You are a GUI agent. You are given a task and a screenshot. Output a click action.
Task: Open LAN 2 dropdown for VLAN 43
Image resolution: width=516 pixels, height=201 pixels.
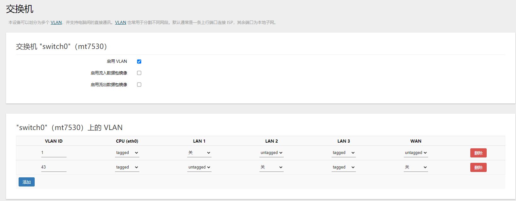point(271,167)
